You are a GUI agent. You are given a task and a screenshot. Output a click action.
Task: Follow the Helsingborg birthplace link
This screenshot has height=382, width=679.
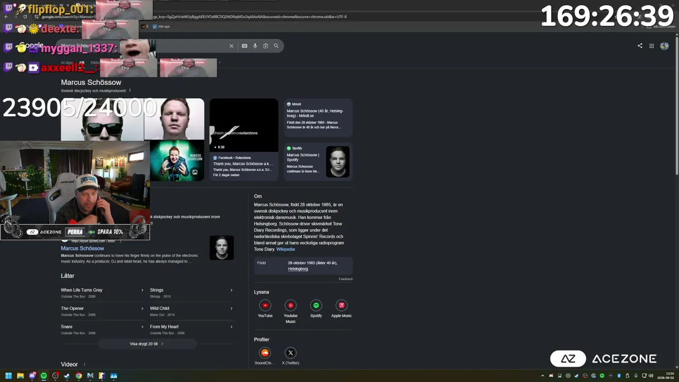tap(298, 269)
